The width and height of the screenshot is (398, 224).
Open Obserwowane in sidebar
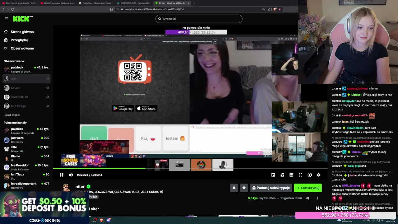click(x=19, y=48)
